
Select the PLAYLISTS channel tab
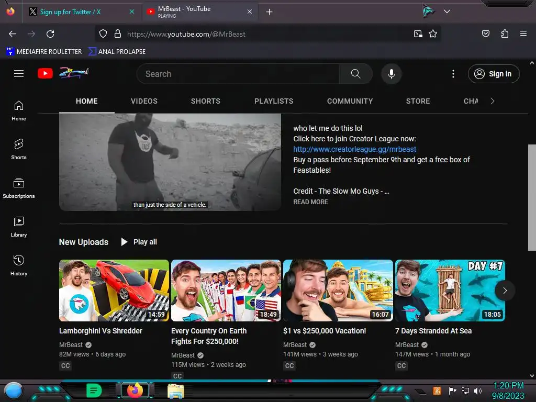(273, 101)
